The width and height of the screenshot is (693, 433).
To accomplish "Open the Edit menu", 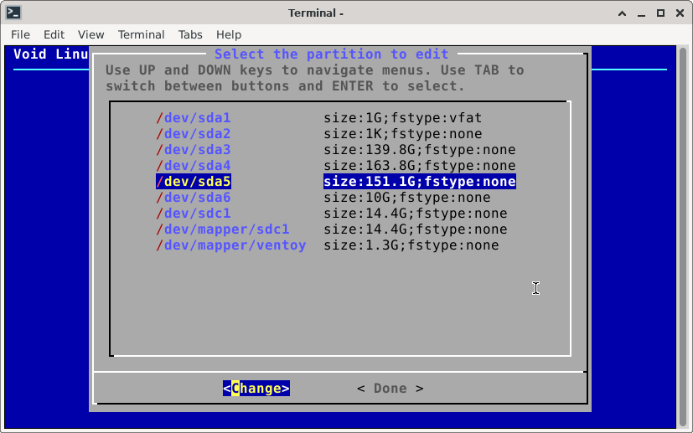I will click(54, 34).
